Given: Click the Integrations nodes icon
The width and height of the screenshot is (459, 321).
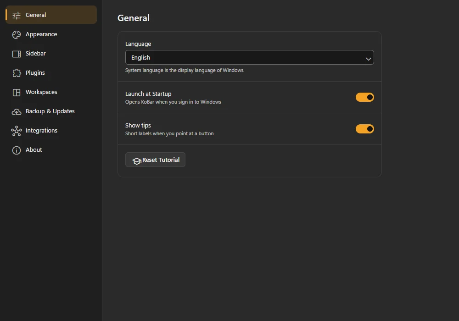Looking at the screenshot, I should point(17,131).
